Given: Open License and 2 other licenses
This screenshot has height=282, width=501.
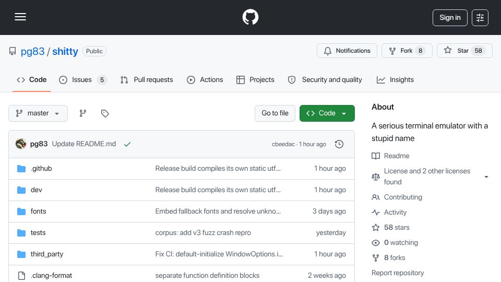Looking at the screenshot, I should 427,177.
